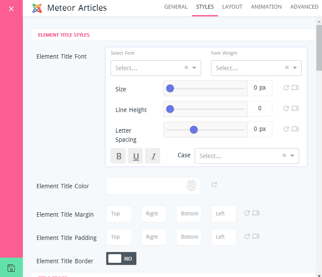Switch to the GENERAL tab

click(x=176, y=7)
